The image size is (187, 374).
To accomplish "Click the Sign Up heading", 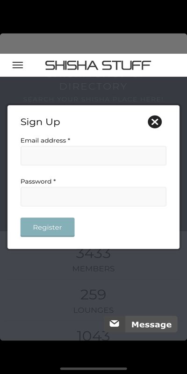I will click(40, 122).
